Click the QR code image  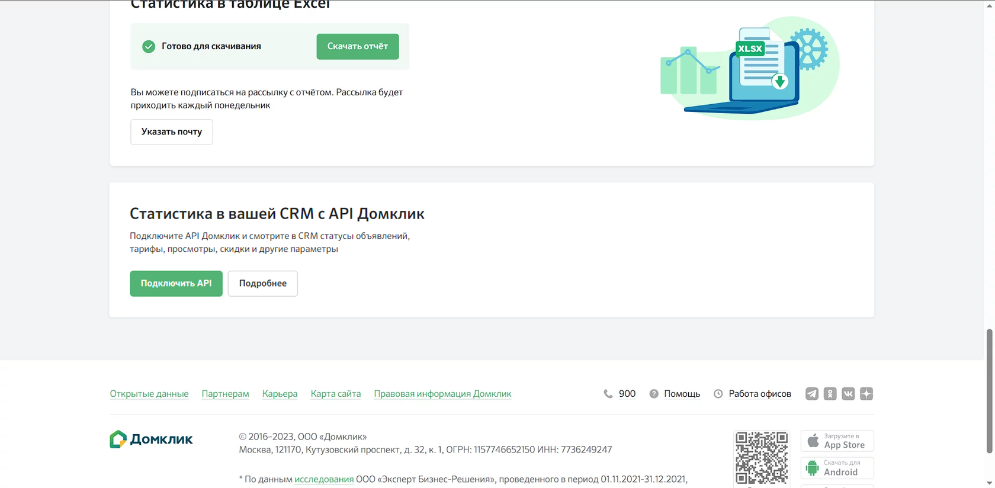tap(762, 458)
